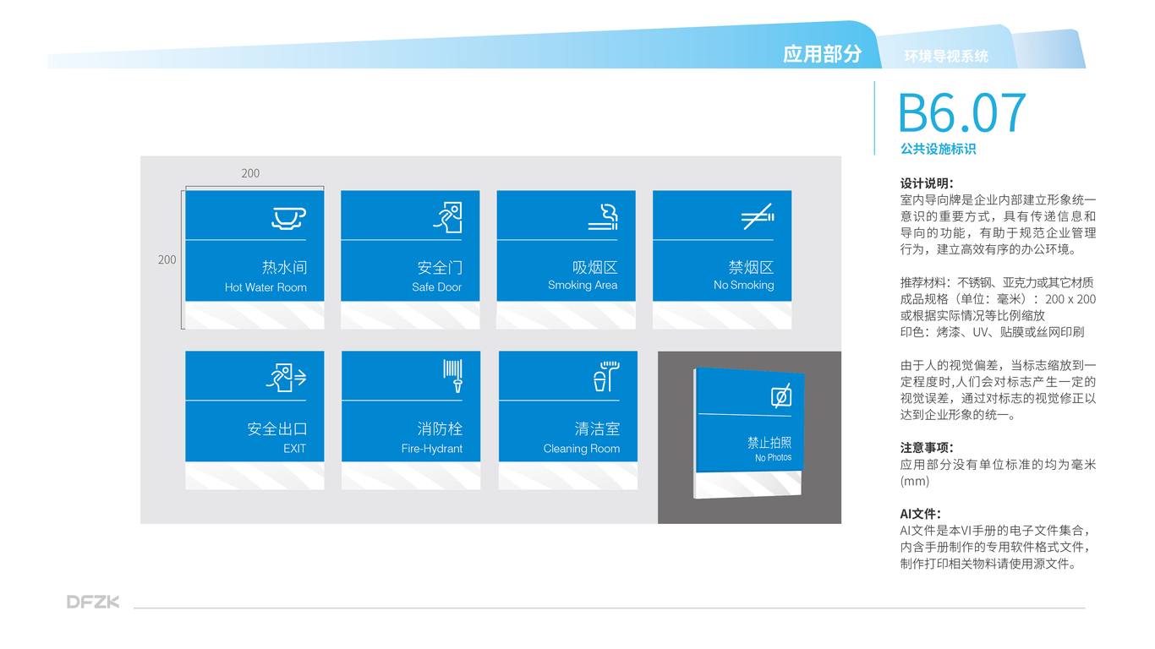Click the Hot Water Room English text

click(x=265, y=287)
